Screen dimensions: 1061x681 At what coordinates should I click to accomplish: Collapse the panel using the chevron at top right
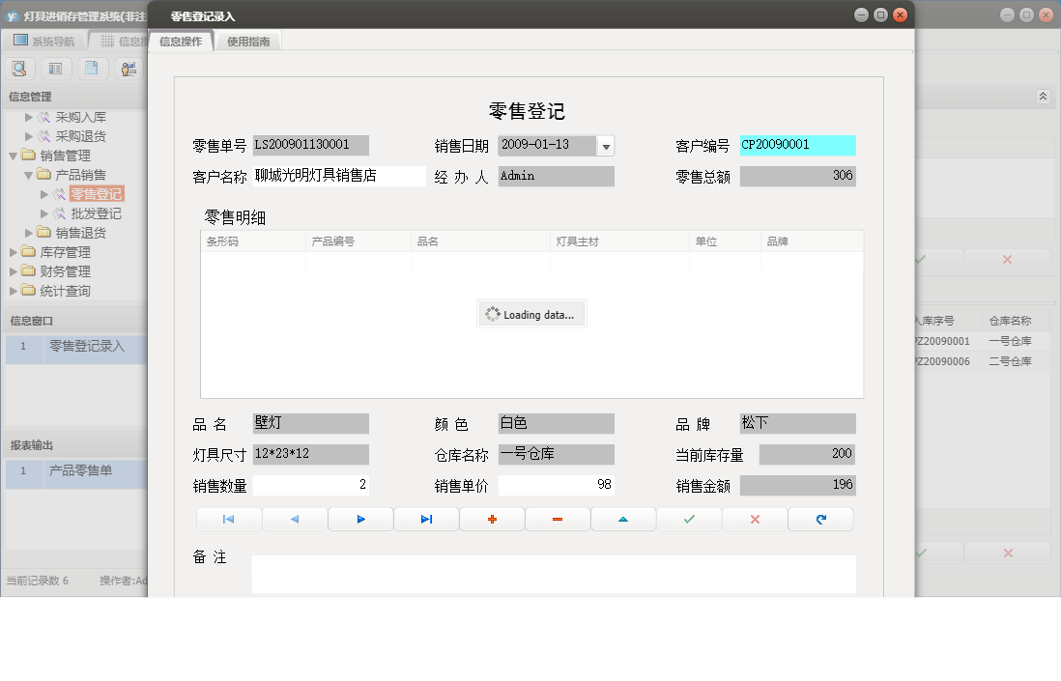1044,96
